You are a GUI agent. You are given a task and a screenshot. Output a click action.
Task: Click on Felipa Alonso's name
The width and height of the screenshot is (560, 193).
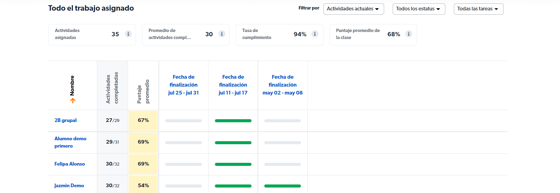point(70,164)
